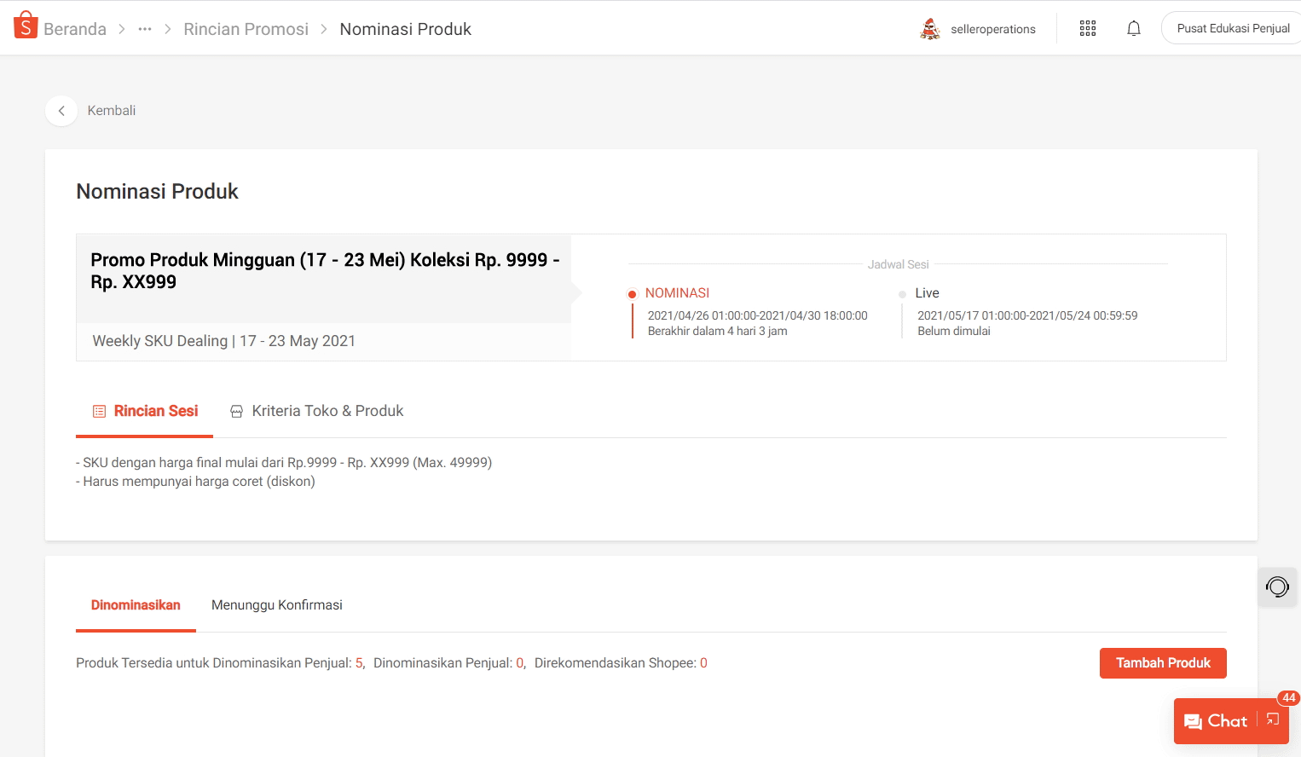1301x757 pixels.
Task: Click the selleroperations avatar icon
Action: pyautogui.click(x=929, y=29)
